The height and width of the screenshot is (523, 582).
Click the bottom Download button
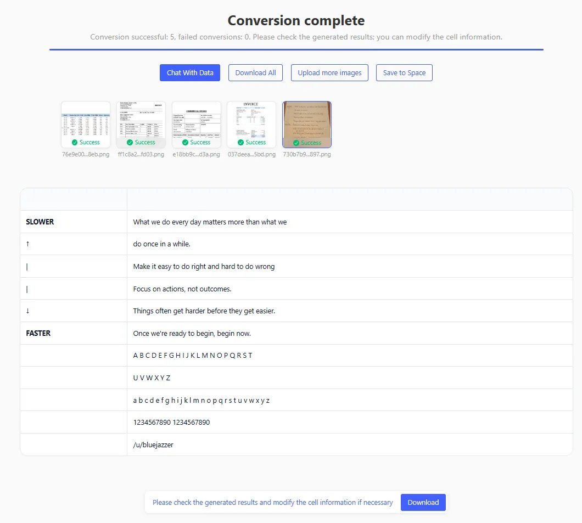coord(423,502)
